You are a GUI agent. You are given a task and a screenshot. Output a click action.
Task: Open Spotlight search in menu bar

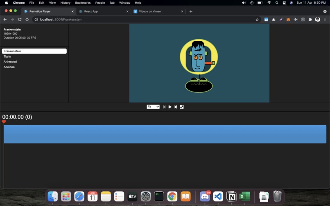coord(277,3)
